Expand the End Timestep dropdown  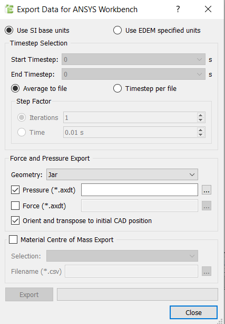(133, 74)
